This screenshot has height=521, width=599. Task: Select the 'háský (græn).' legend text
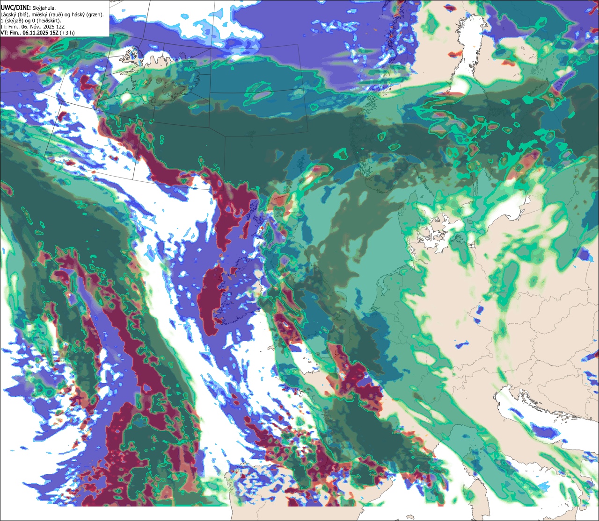tap(88, 15)
